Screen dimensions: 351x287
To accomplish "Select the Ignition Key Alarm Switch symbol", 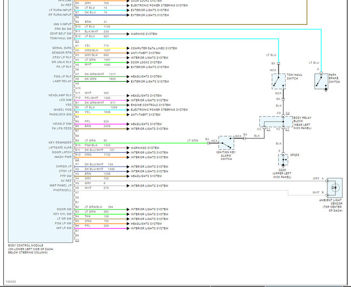I will pos(227,144).
